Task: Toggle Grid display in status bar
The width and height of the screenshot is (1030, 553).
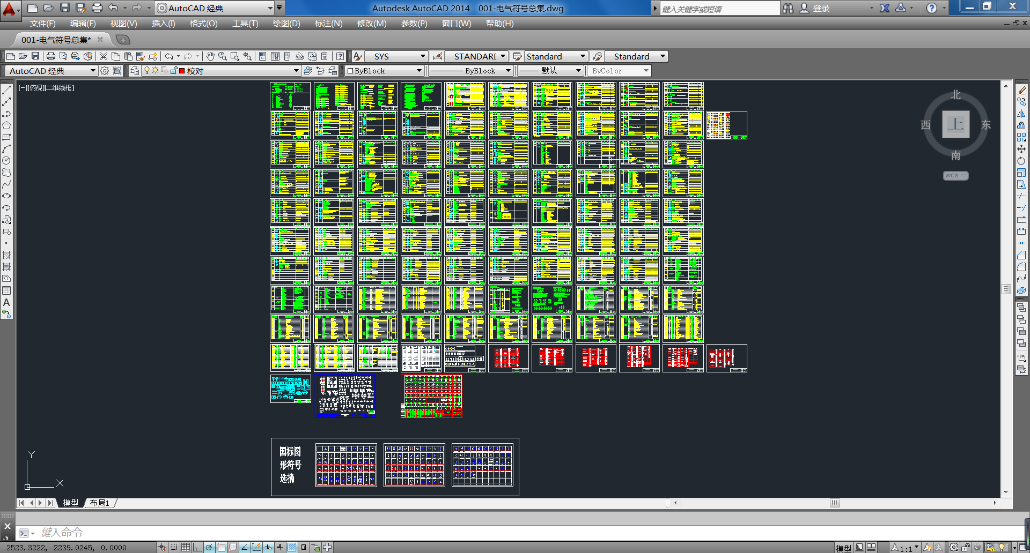Action: [186, 547]
